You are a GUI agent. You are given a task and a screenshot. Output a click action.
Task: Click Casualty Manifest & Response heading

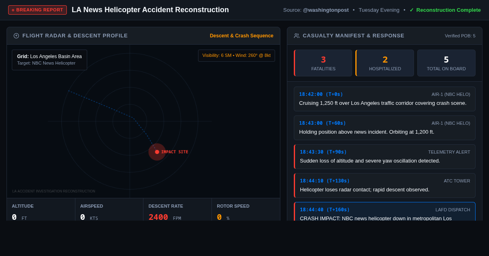coord(354,36)
